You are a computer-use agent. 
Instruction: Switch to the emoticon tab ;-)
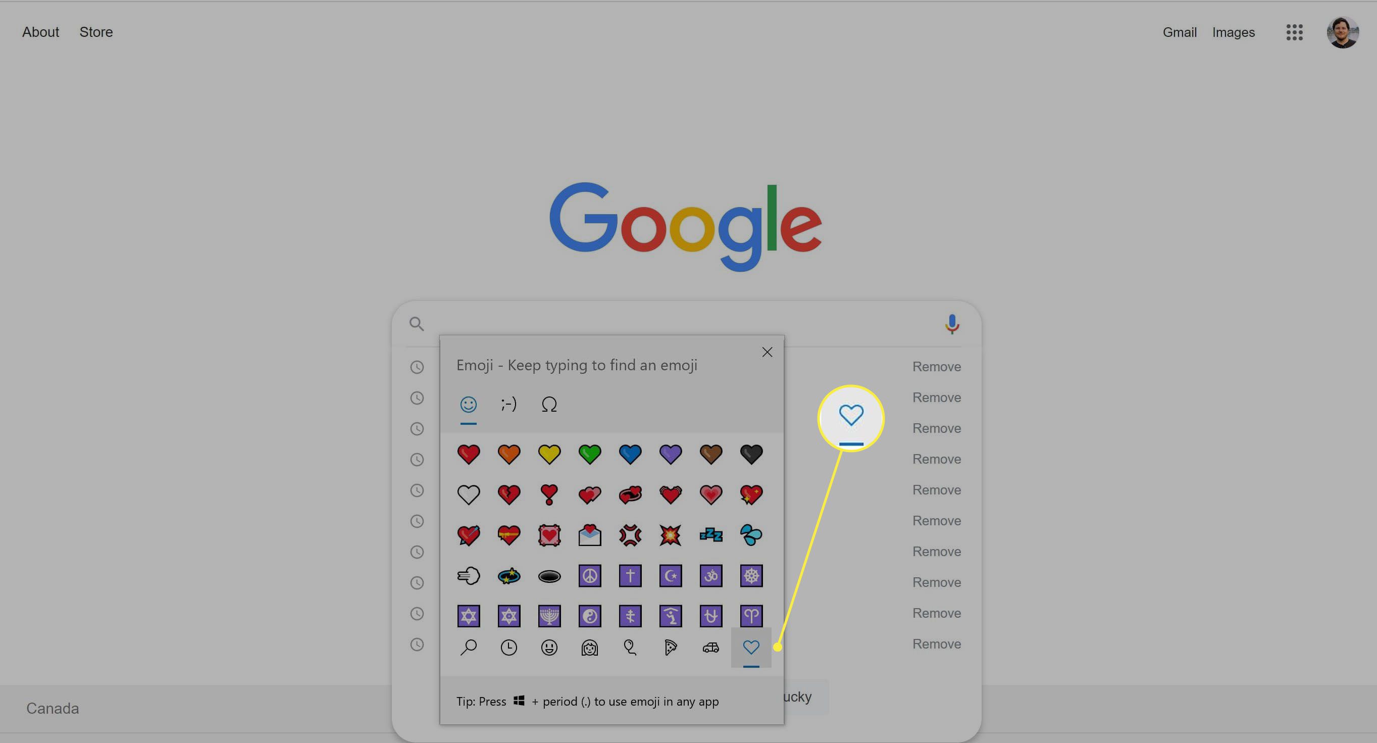(x=508, y=405)
